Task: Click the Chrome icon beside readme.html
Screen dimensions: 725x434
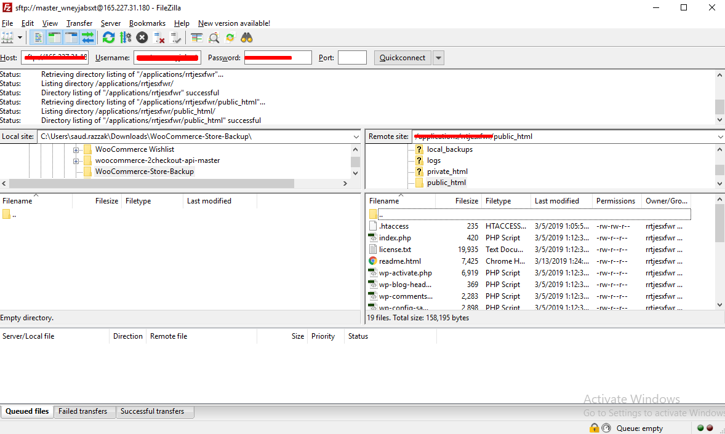Action: [373, 261]
